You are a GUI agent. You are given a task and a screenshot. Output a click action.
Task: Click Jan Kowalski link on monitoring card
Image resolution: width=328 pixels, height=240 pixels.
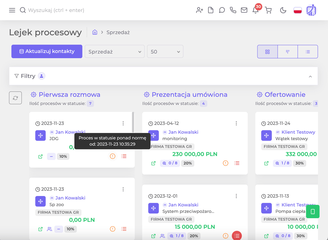coord(183,132)
